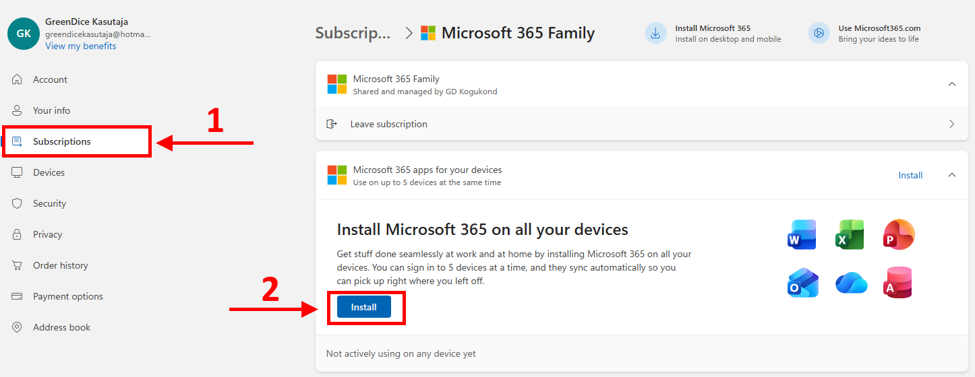The width and height of the screenshot is (975, 377).
Task: Click the blue Install button
Action: (364, 307)
